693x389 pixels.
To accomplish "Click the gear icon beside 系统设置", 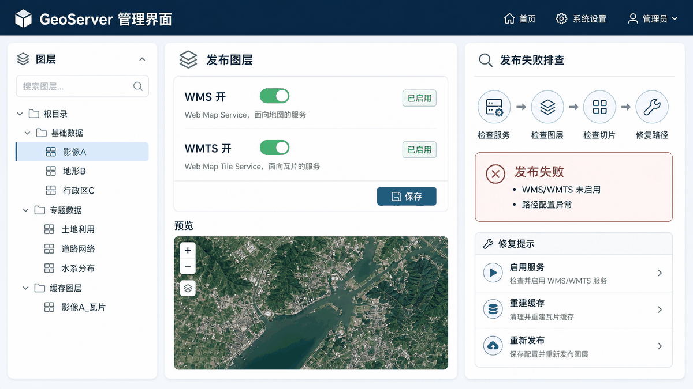I will tap(561, 18).
